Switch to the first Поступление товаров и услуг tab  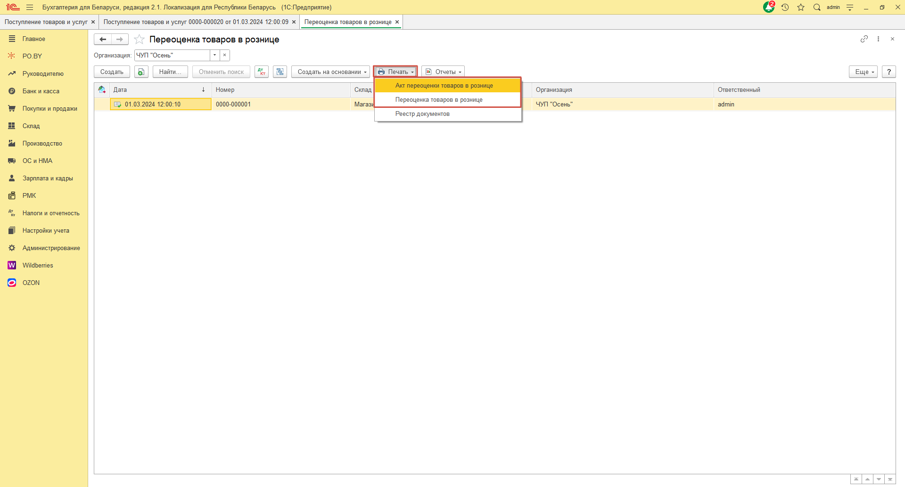(46, 22)
